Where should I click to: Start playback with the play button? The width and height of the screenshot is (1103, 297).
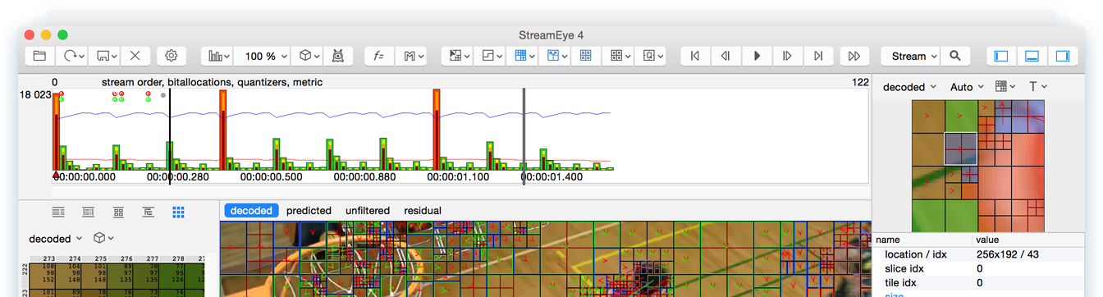757,56
